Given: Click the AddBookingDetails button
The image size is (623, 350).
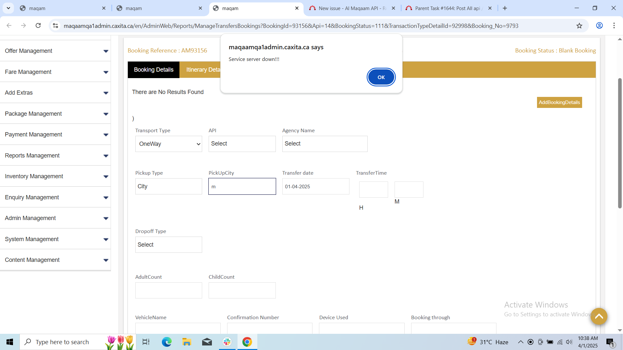Looking at the screenshot, I should coord(559,102).
